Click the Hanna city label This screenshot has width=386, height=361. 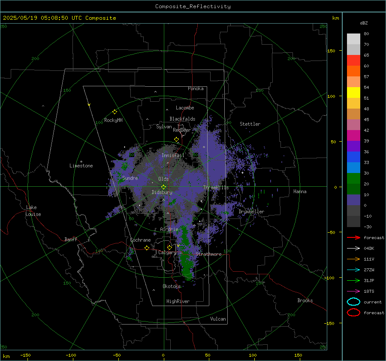point(300,191)
